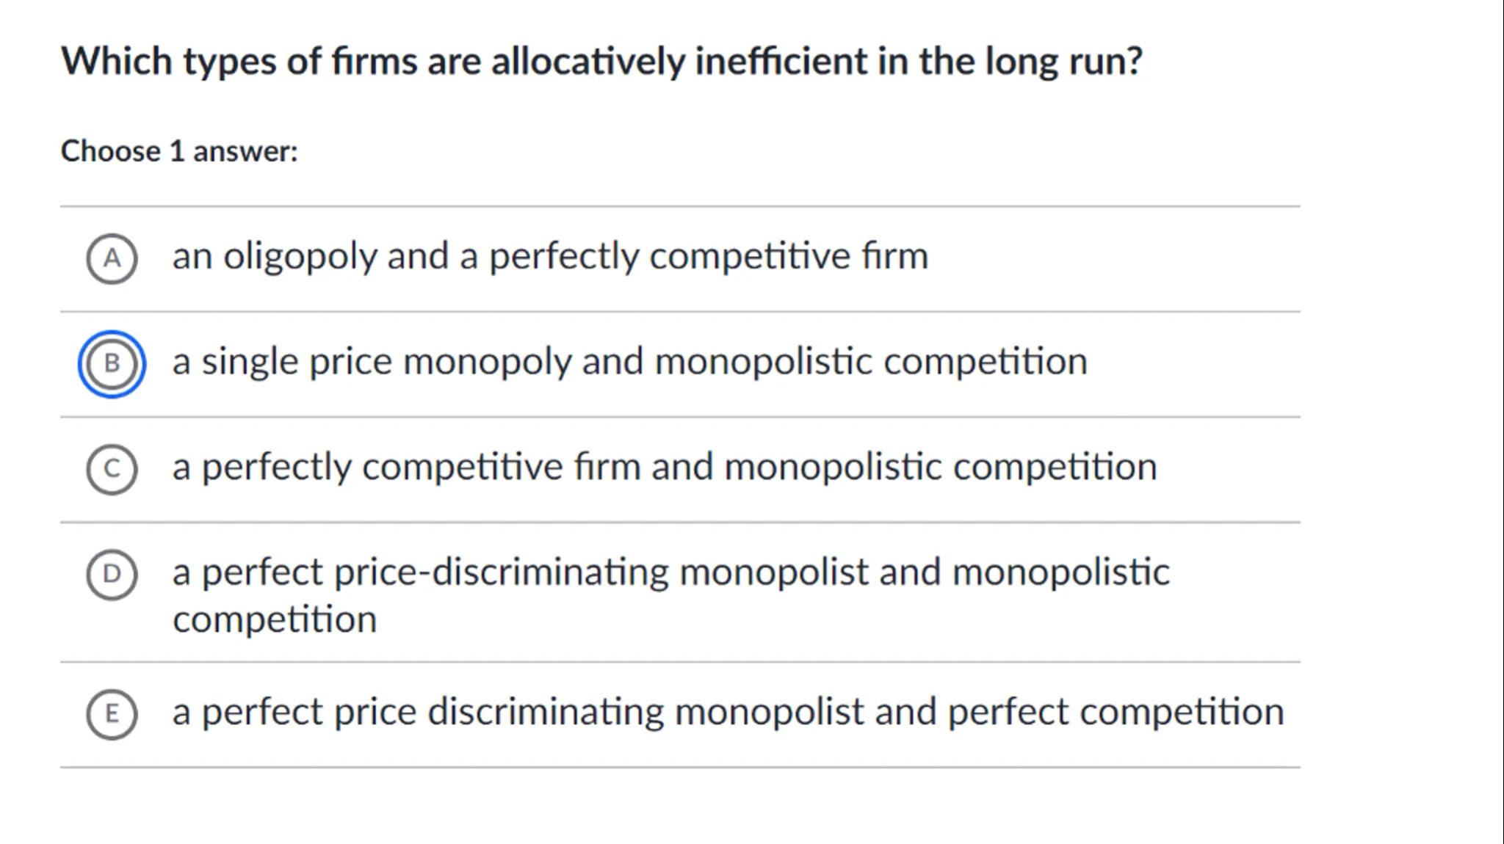Click the wrapped word 'competition' under option D
Screen dimensions: 1504x844
pos(275,619)
